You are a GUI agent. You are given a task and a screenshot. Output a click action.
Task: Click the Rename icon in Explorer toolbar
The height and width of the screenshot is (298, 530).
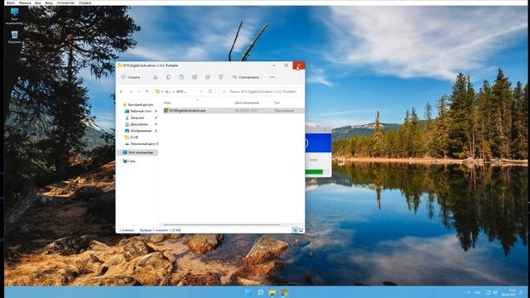pos(195,77)
